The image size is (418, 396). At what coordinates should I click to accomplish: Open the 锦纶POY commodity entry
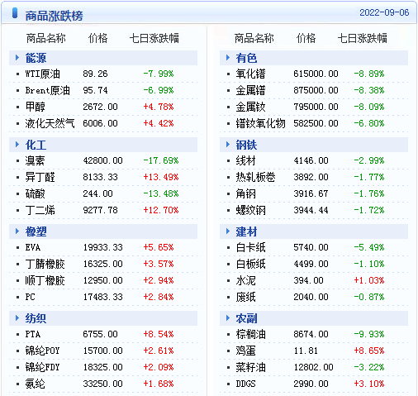pyautogui.click(x=42, y=351)
